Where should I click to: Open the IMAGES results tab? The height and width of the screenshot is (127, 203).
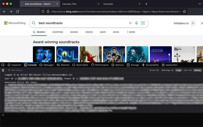click(74, 32)
